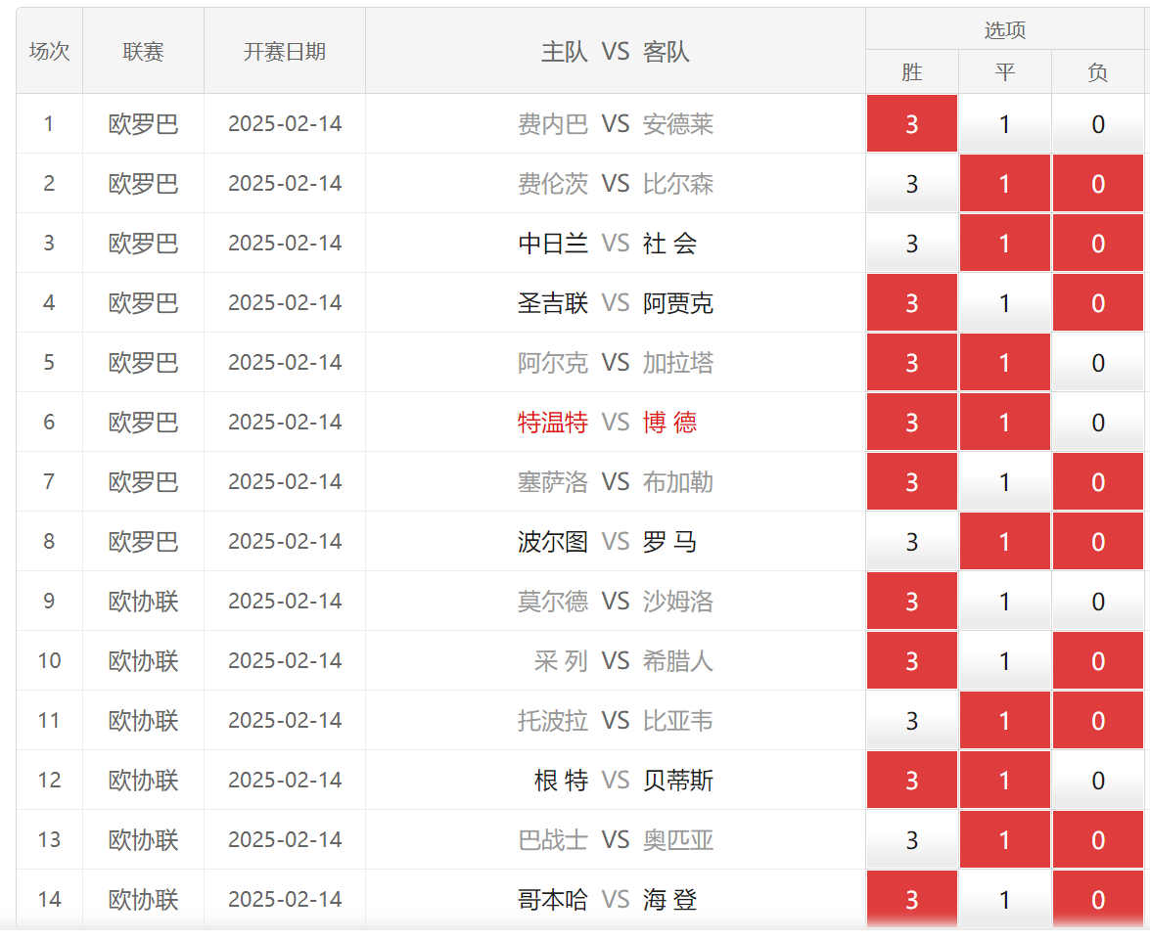The image size is (1150, 940).
Task: Toggle loss 0 for 托波拉 match
Action: click(1098, 720)
